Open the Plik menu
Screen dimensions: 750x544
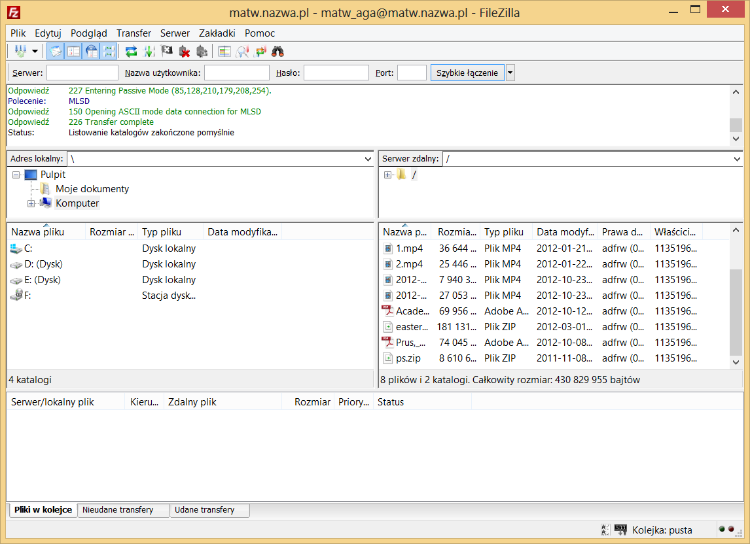[18, 33]
